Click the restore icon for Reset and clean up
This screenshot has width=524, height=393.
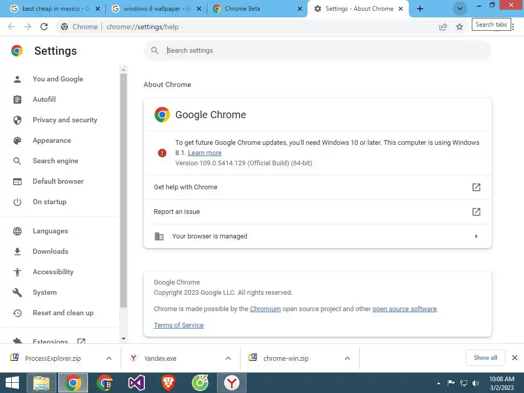click(17, 313)
